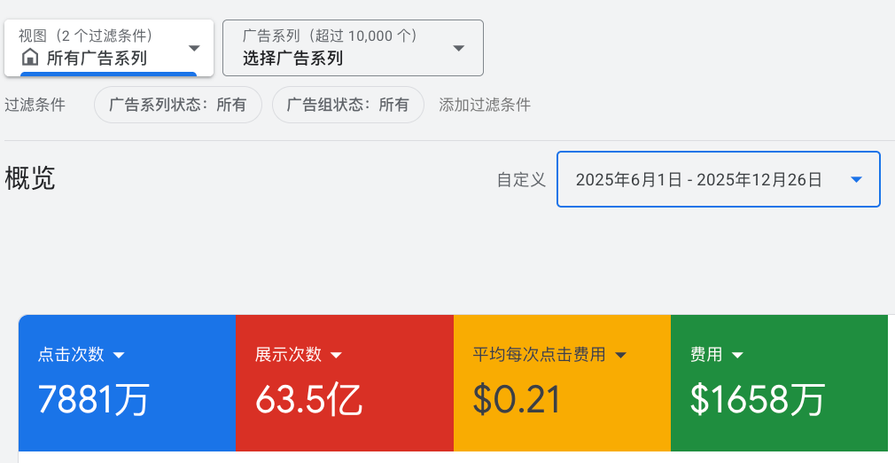
Task: Select the 广告组状态:所有 filter chip
Action: coord(347,105)
